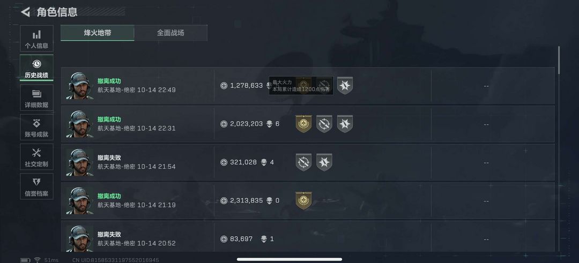Viewport: 579px width, 263px height.
Task: Click the gold badge in the 21:19 match
Action: click(303, 201)
